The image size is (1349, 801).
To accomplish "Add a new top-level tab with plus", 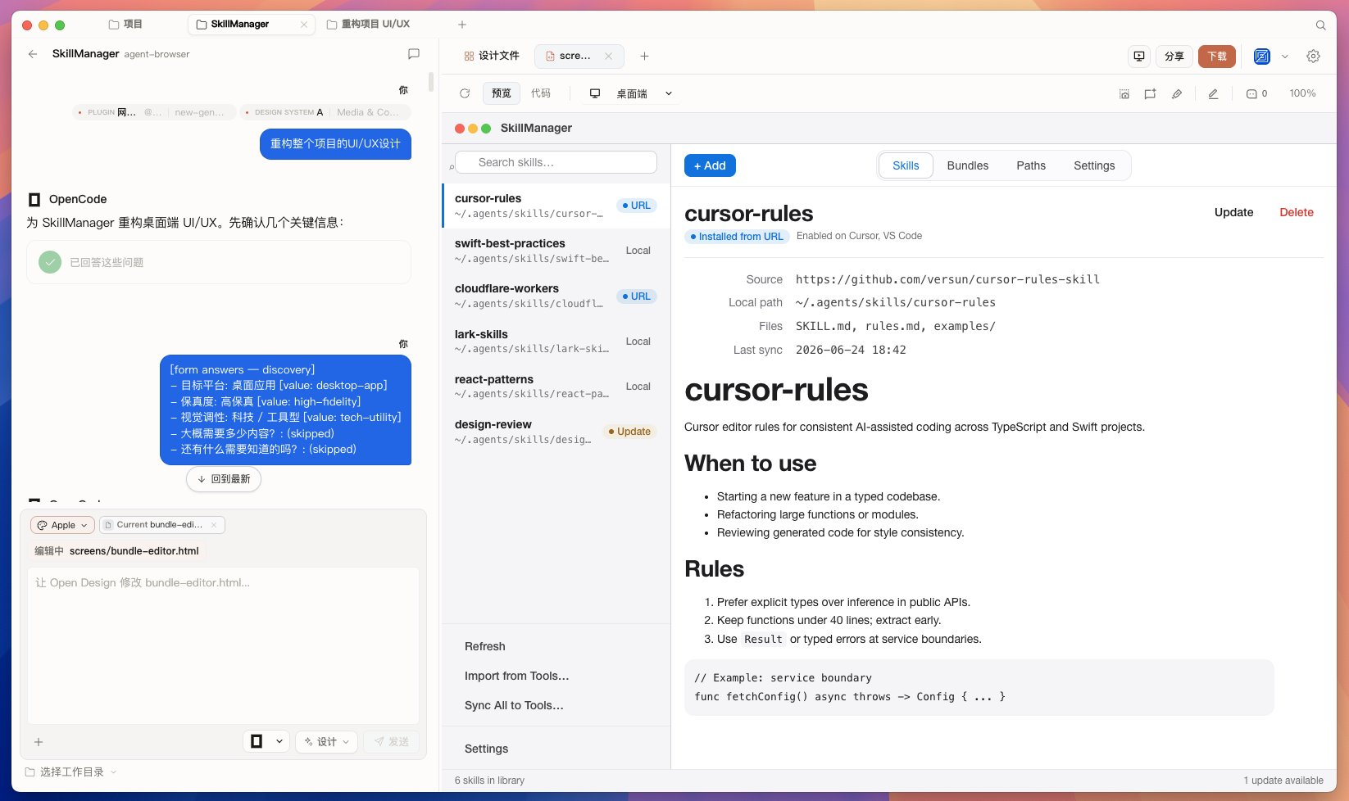I will pos(462,25).
